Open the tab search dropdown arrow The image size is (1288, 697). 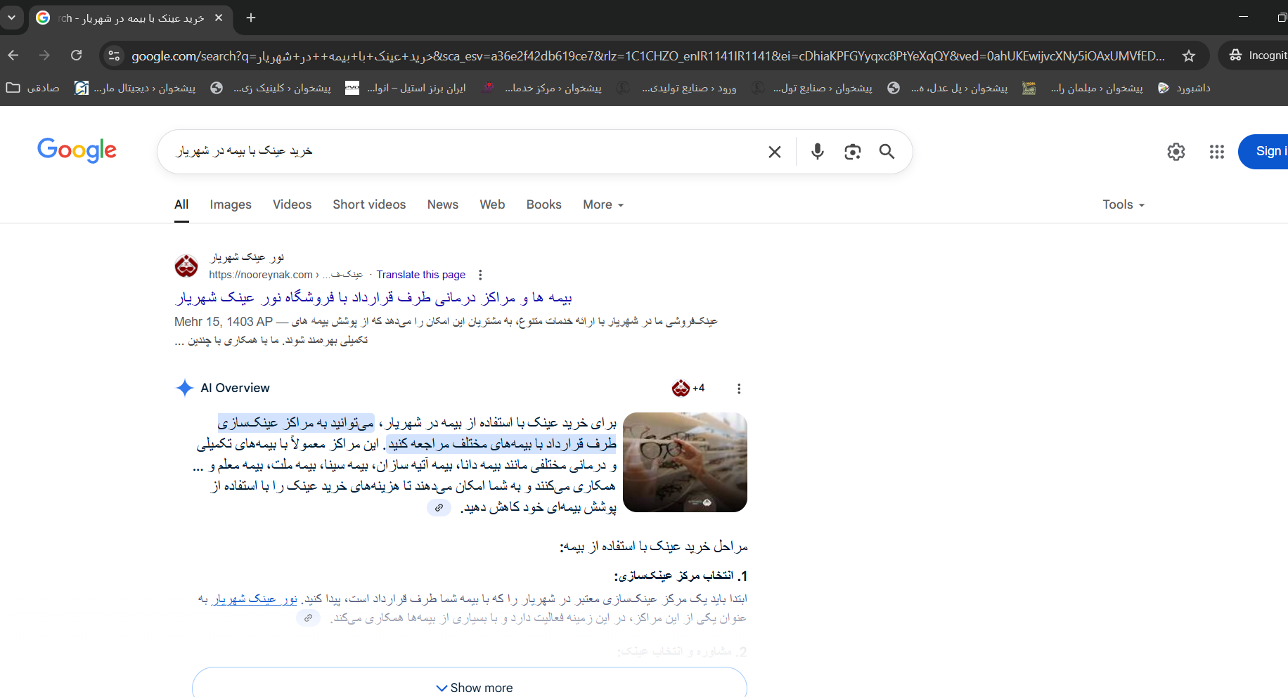coord(12,18)
